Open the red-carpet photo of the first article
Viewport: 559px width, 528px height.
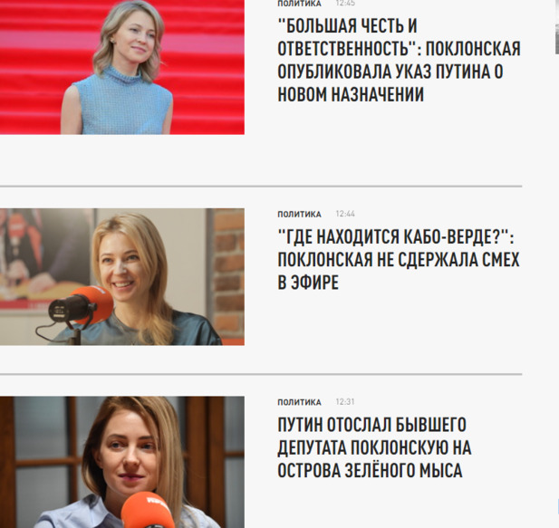122,67
